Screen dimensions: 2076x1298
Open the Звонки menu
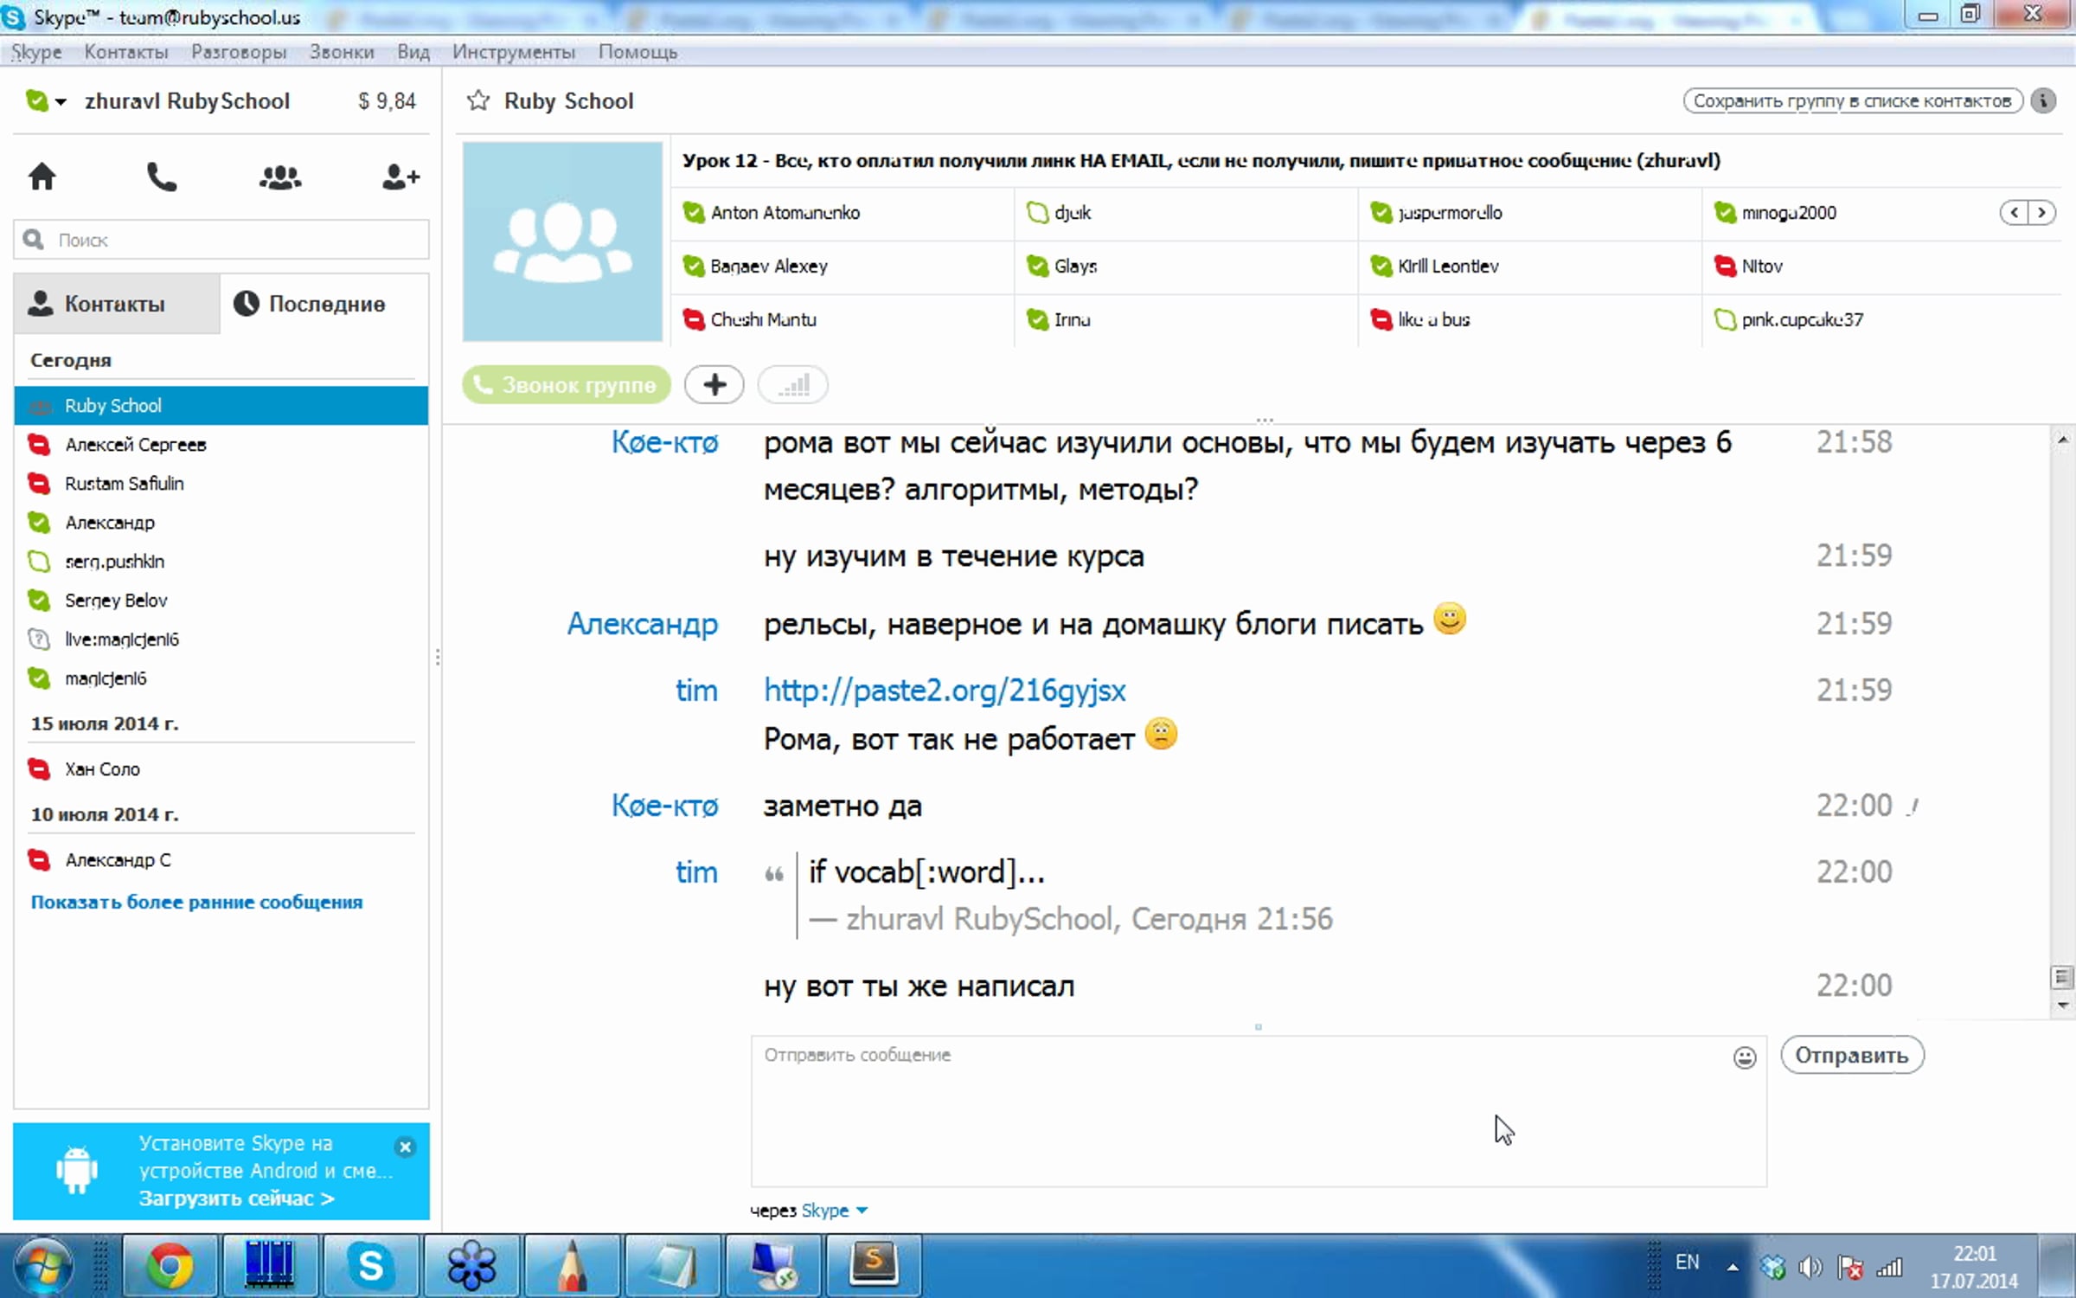coord(342,52)
